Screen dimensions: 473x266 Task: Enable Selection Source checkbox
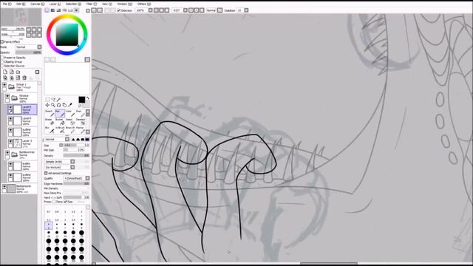click(x=2, y=66)
